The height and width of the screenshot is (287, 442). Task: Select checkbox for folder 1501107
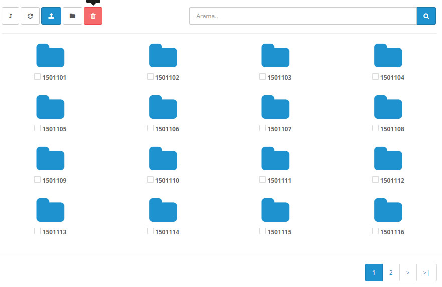[262, 128]
